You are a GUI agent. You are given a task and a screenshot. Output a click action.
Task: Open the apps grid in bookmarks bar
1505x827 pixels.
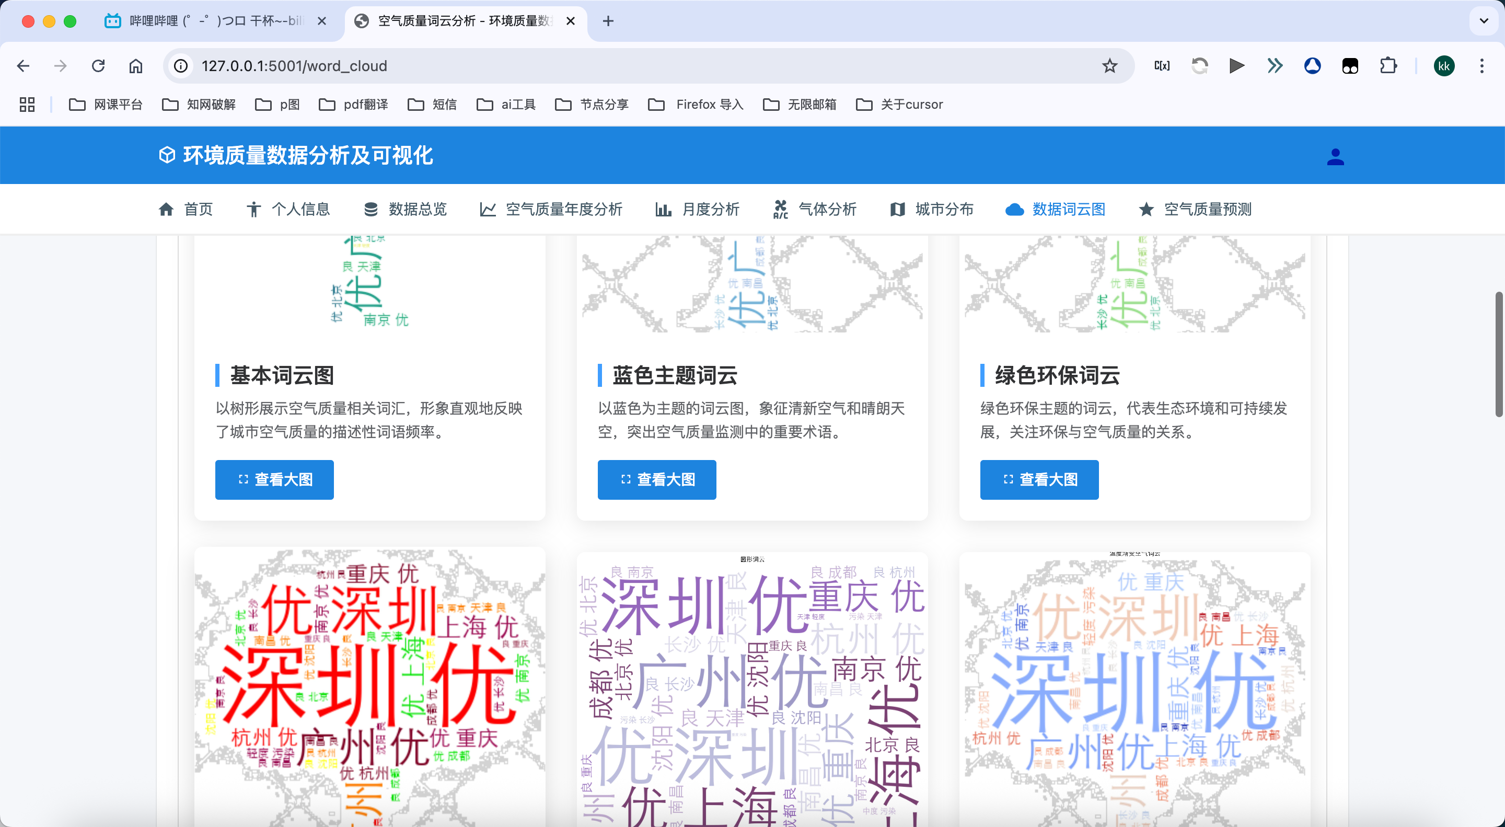tap(27, 105)
